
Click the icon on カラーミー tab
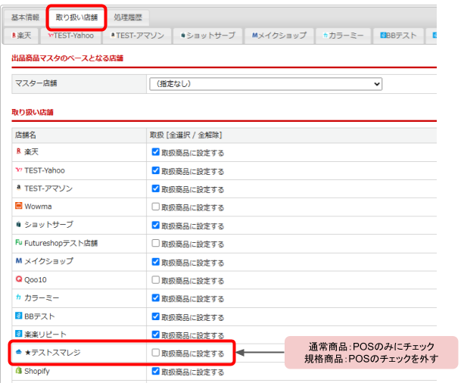[x=325, y=36]
